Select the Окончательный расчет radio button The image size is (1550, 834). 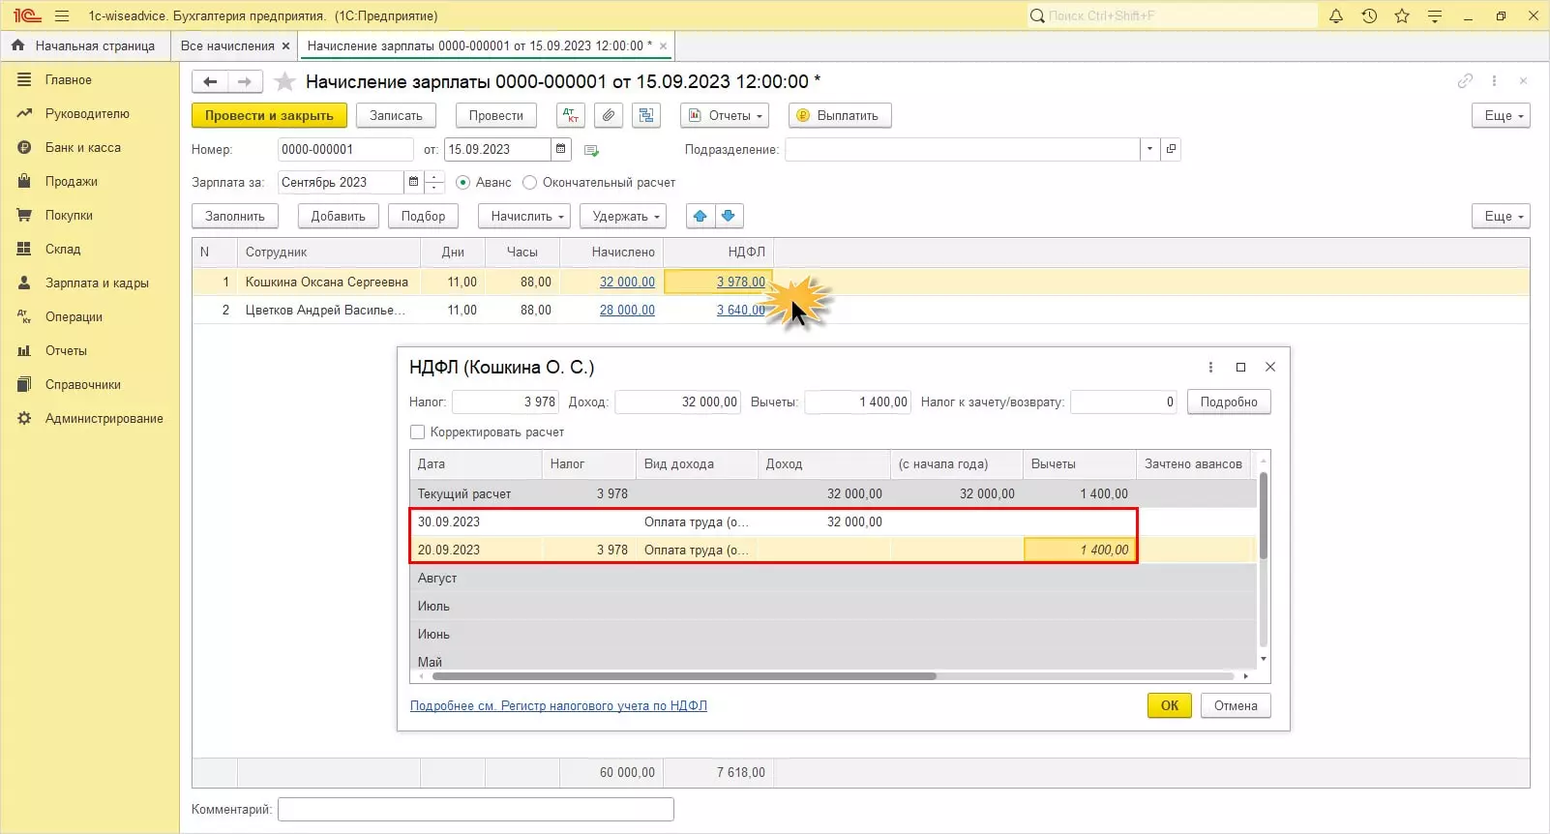click(530, 182)
